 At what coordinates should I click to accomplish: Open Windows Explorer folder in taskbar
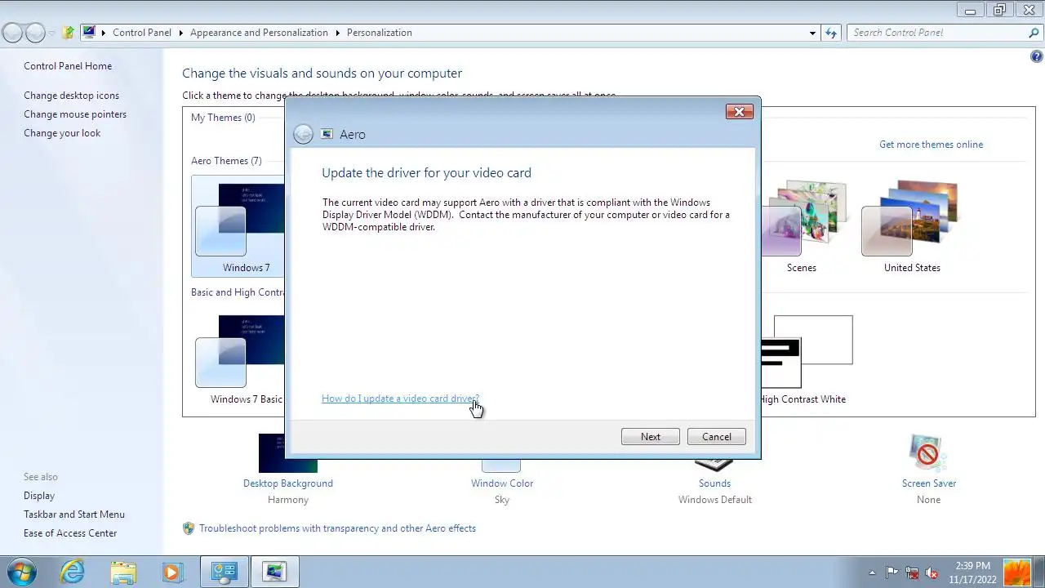123,571
